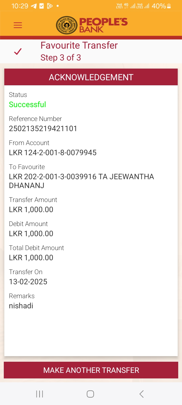Tap the Telegram notification icon
The image size is (182, 405).
[x=34, y=6]
